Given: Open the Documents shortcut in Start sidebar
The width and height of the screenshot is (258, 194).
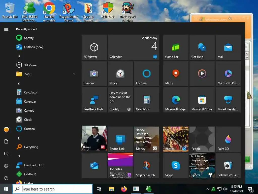Looking at the screenshot, I should (x=6, y=141).
